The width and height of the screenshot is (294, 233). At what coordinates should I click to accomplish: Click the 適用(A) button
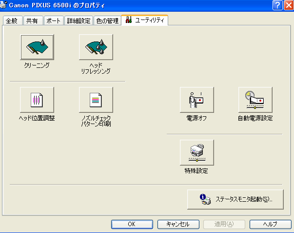point(224,224)
